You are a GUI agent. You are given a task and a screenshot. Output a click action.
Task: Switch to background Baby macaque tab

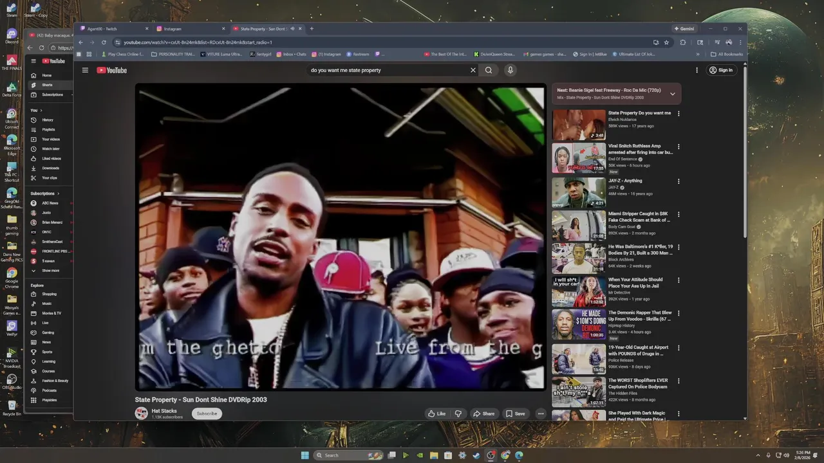pos(50,35)
